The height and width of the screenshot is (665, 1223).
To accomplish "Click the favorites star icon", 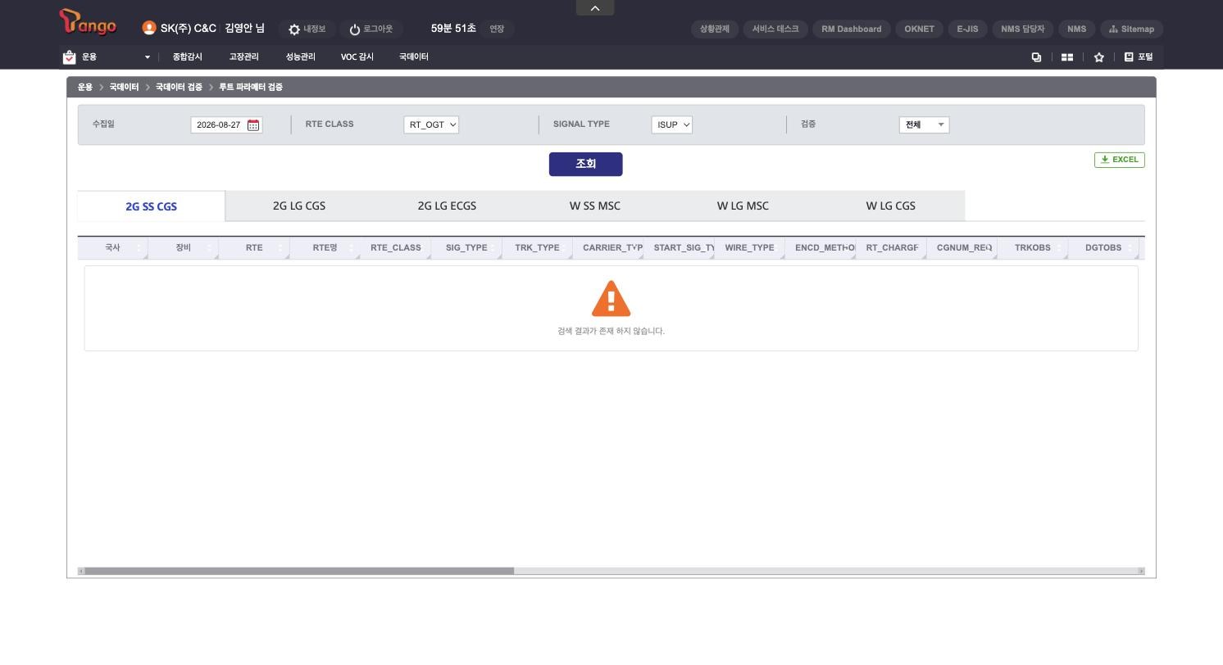I will coord(1098,57).
